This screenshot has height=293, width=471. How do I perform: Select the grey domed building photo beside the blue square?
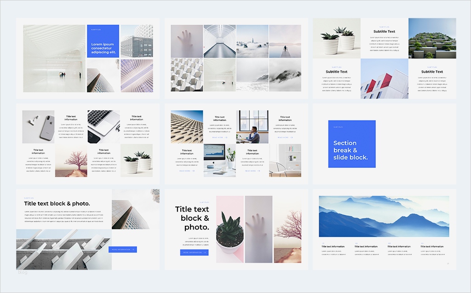tap(137, 41)
